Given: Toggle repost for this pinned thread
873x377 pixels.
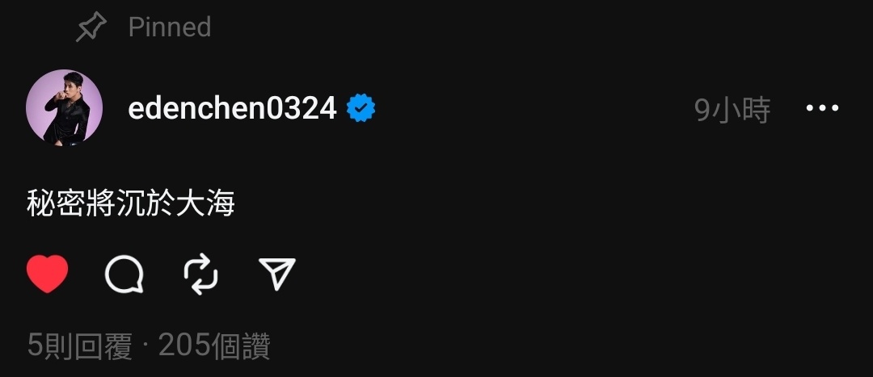Looking at the screenshot, I should pyautogui.click(x=201, y=274).
